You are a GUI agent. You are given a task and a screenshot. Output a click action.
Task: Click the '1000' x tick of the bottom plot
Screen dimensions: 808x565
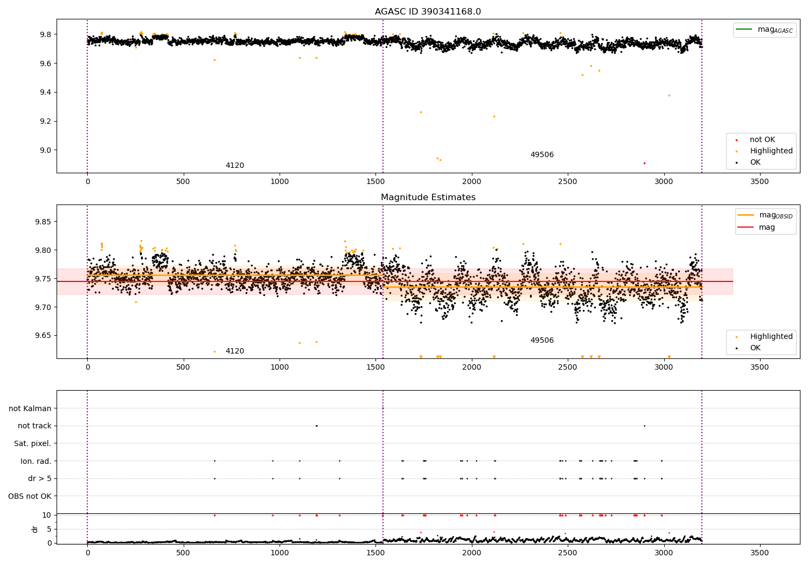pyautogui.click(x=280, y=553)
